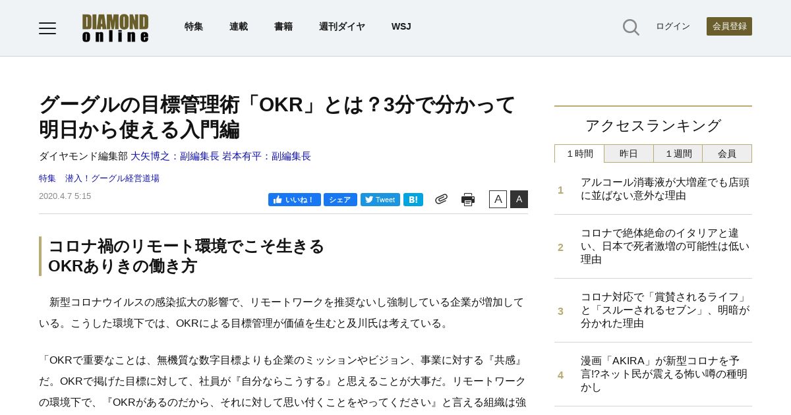The width and height of the screenshot is (791, 415).
Task: Switch ranking to the 昨日 tab
Action: click(x=629, y=153)
